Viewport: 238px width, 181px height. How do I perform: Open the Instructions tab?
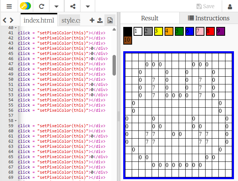point(208,18)
